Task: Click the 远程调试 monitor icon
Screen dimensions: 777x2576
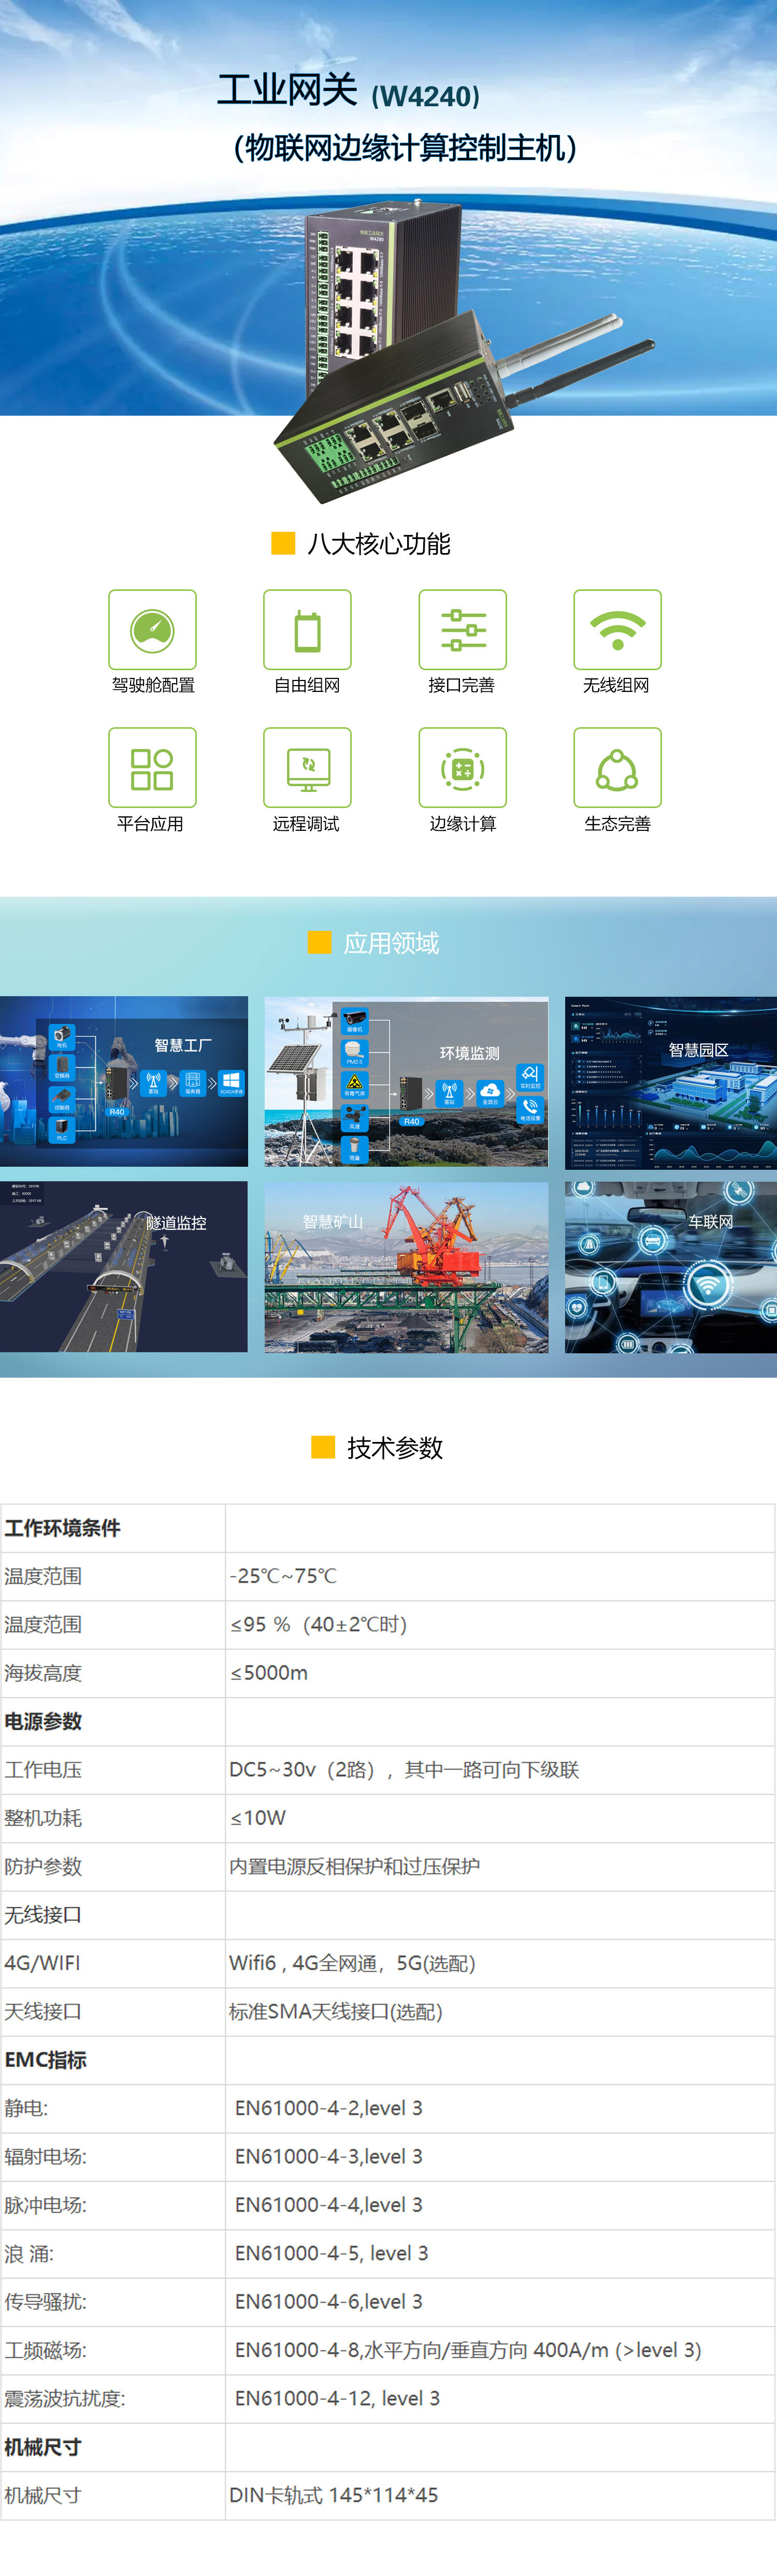Action: click(307, 767)
